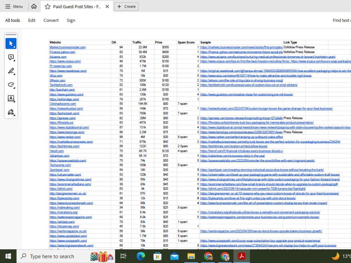Grab the quick toolbar handle bar

tap(11, 35)
